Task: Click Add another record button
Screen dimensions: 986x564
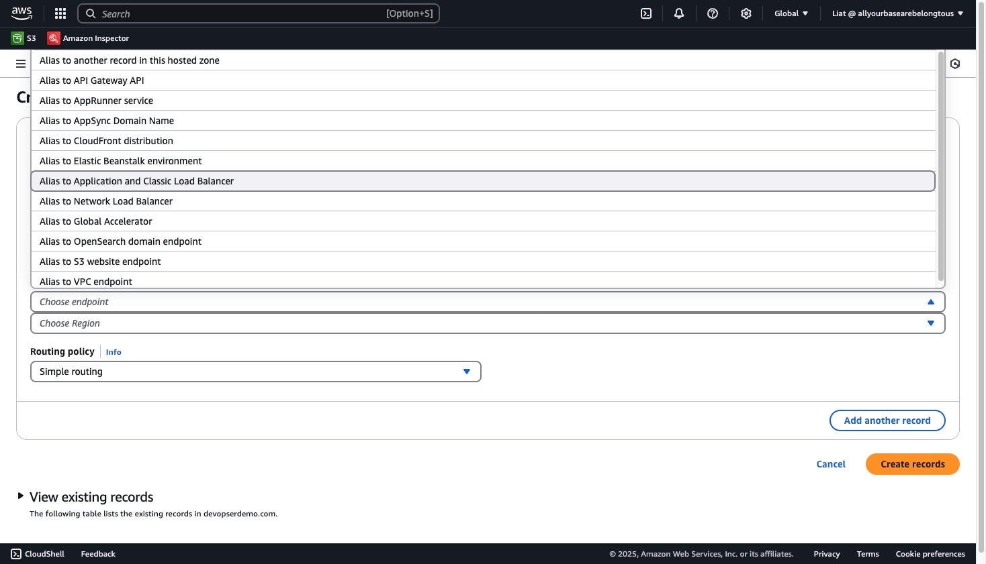Action: tap(887, 420)
